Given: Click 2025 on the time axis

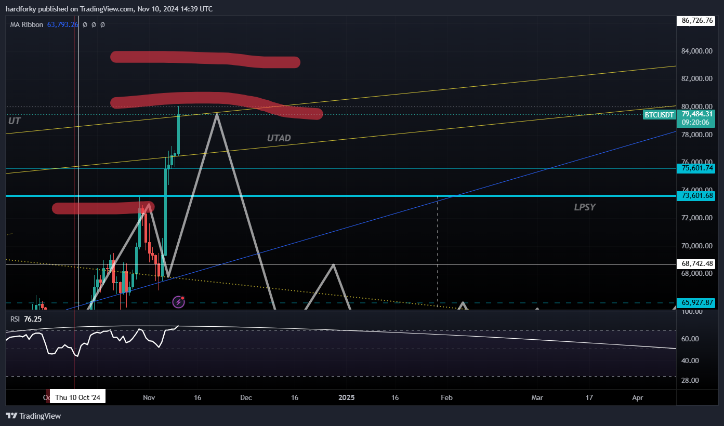Looking at the screenshot, I should point(346,397).
